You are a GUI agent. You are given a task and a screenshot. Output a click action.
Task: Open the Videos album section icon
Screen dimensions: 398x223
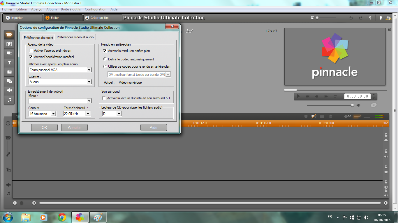(9, 35)
